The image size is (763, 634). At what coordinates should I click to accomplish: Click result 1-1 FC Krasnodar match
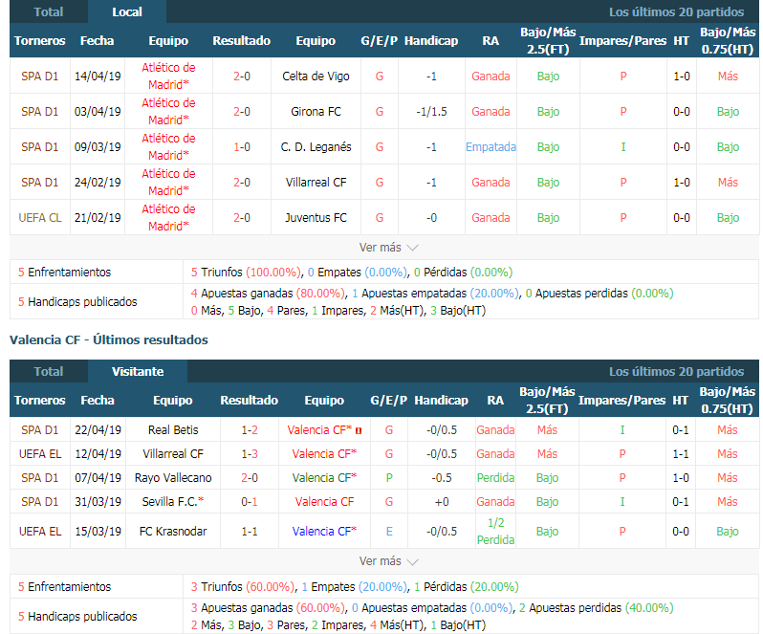coord(250,531)
